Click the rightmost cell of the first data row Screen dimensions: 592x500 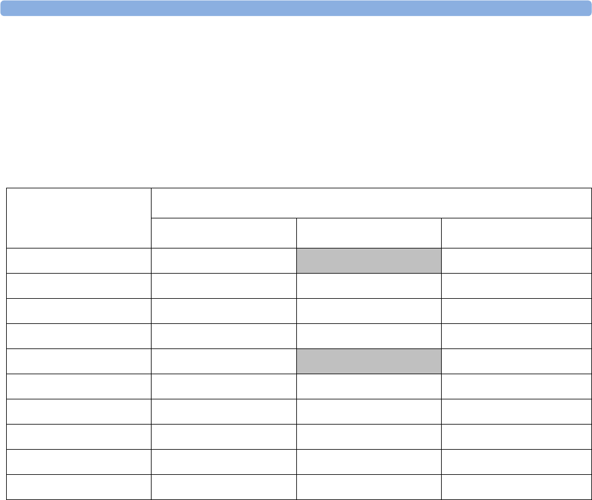click(x=517, y=261)
